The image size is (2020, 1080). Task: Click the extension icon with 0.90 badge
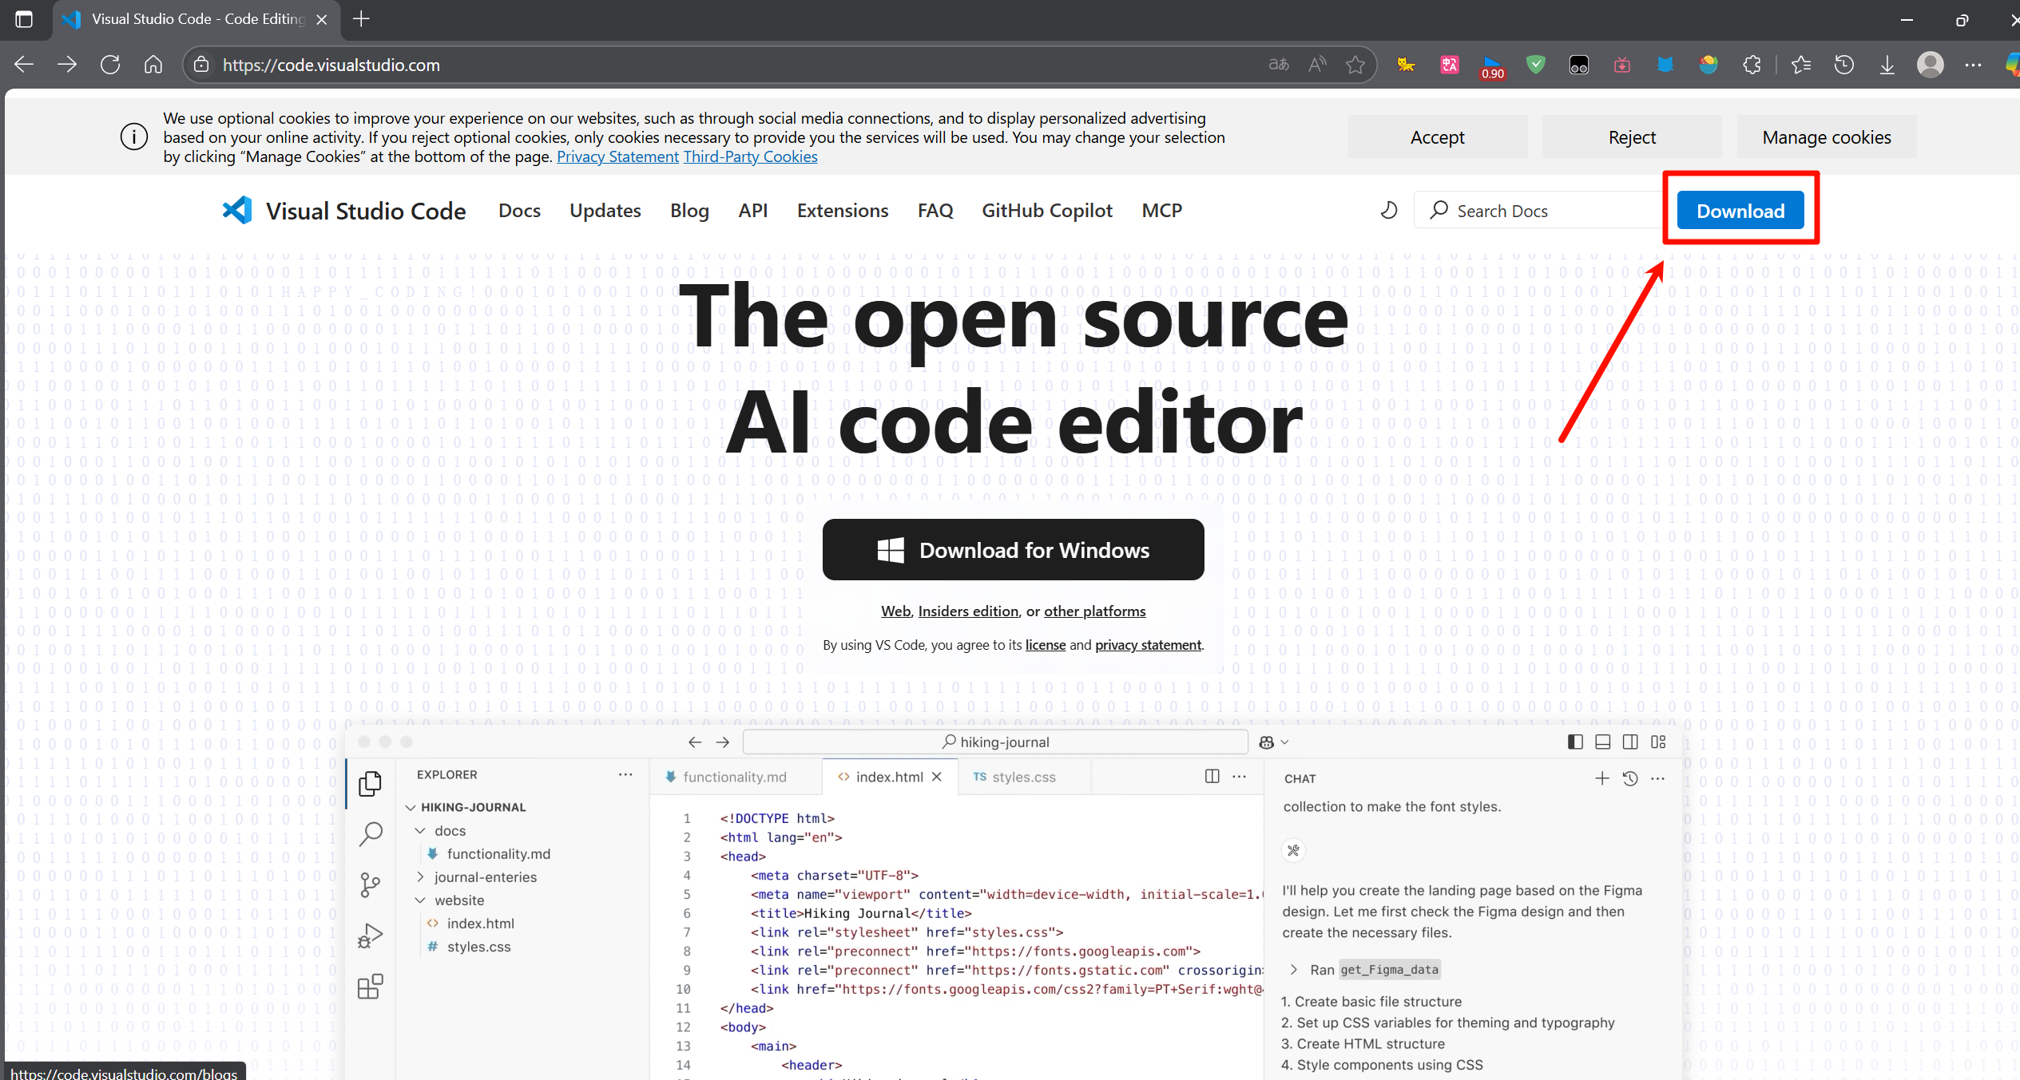tap(1492, 65)
